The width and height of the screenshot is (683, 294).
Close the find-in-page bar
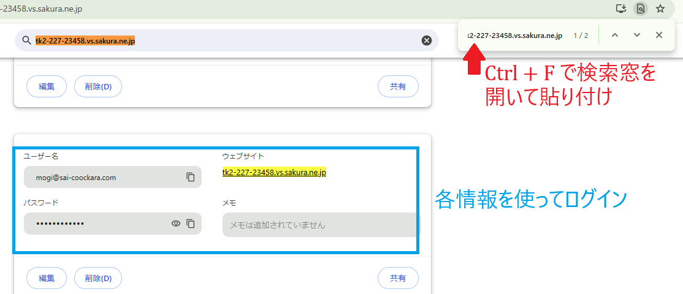tap(659, 36)
